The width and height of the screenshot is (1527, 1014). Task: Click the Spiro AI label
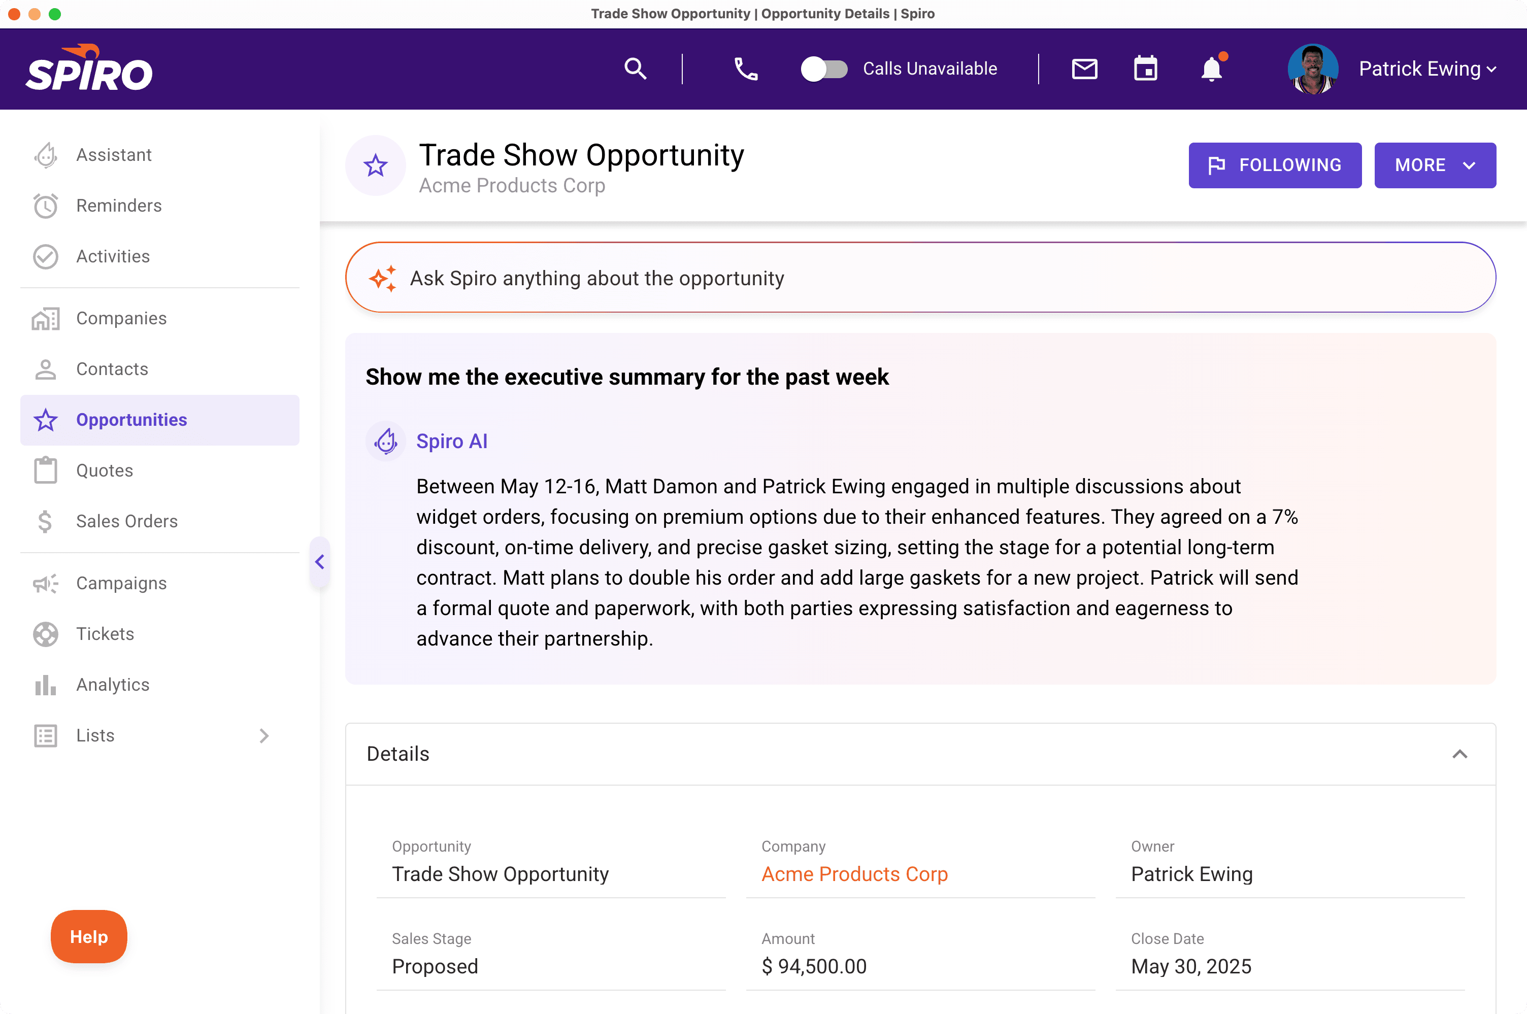click(451, 442)
